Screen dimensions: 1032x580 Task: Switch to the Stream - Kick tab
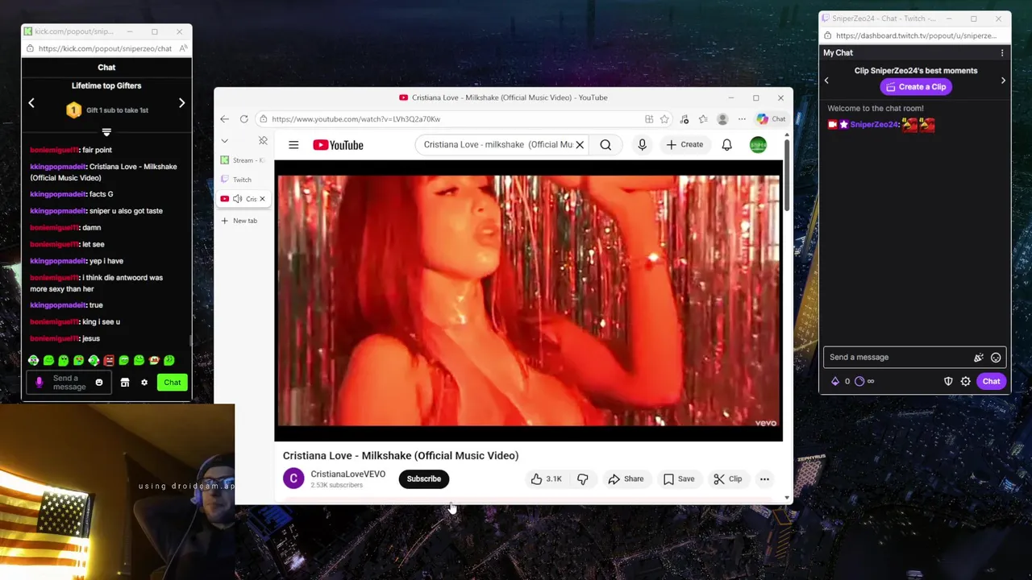242,160
